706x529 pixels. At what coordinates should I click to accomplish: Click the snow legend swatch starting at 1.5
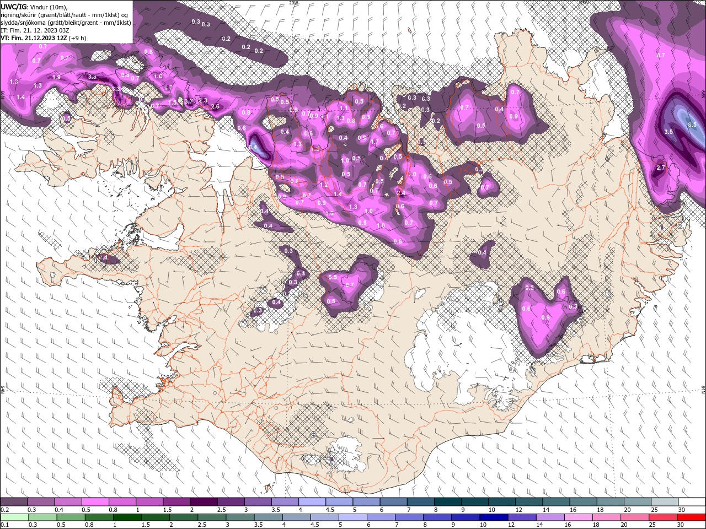(x=176, y=502)
